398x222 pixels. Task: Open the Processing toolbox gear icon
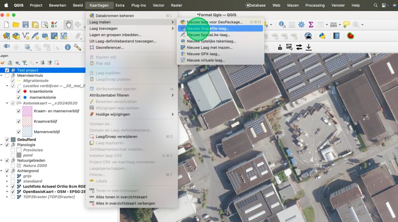click(x=301, y=24)
